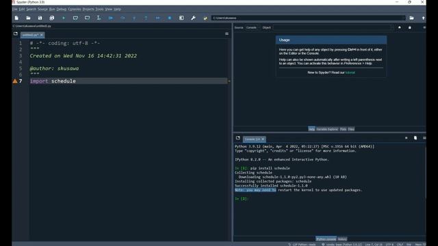Create a new file from toolbar
Image resolution: width=438 pixels, height=246 pixels.
pyautogui.click(x=16, y=18)
